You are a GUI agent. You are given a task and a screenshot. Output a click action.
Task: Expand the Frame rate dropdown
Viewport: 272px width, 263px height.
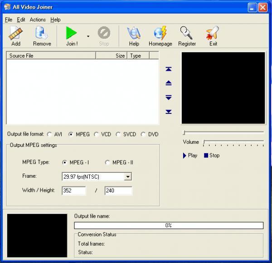(x=128, y=177)
